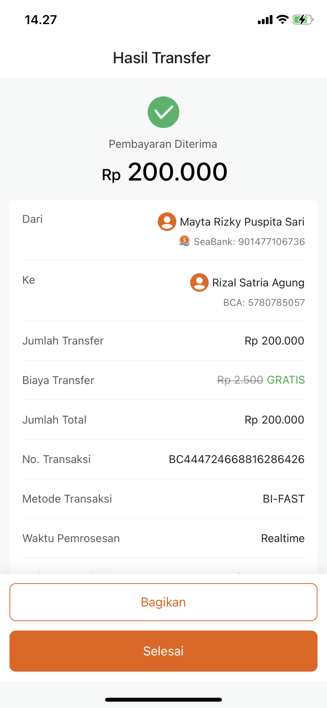Tap the SeaBank account number 901477106736
The width and height of the screenshot is (327, 708).
[x=271, y=242]
